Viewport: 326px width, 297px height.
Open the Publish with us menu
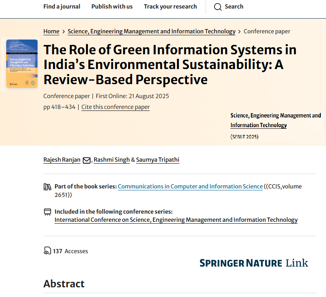pos(112,7)
